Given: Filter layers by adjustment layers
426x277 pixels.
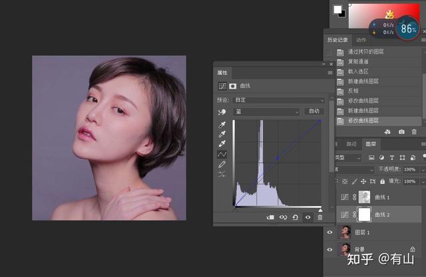Looking at the screenshot, I should (x=381, y=157).
